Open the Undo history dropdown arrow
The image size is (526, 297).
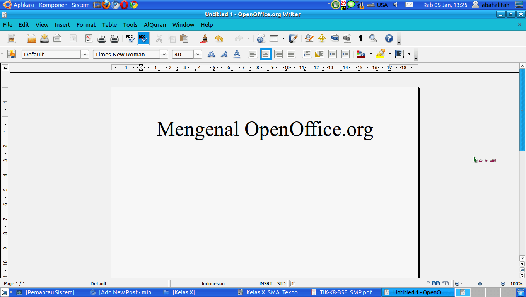pyautogui.click(x=229, y=38)
